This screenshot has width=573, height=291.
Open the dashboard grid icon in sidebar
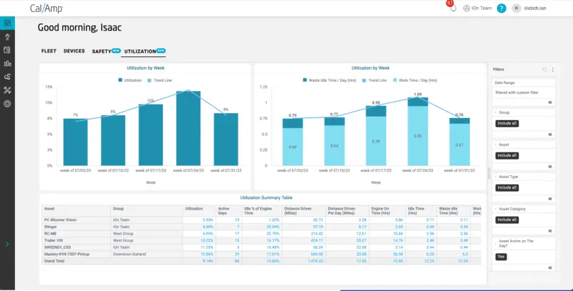point(7,23)
